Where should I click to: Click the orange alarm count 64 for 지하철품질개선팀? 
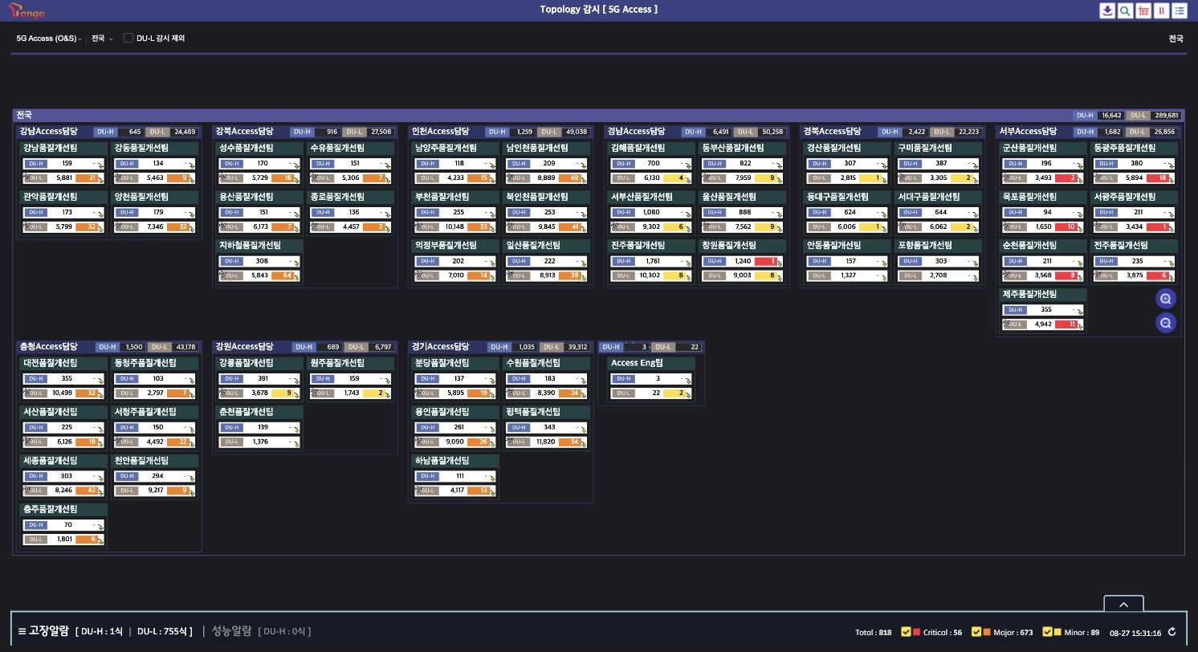[283, 276]
